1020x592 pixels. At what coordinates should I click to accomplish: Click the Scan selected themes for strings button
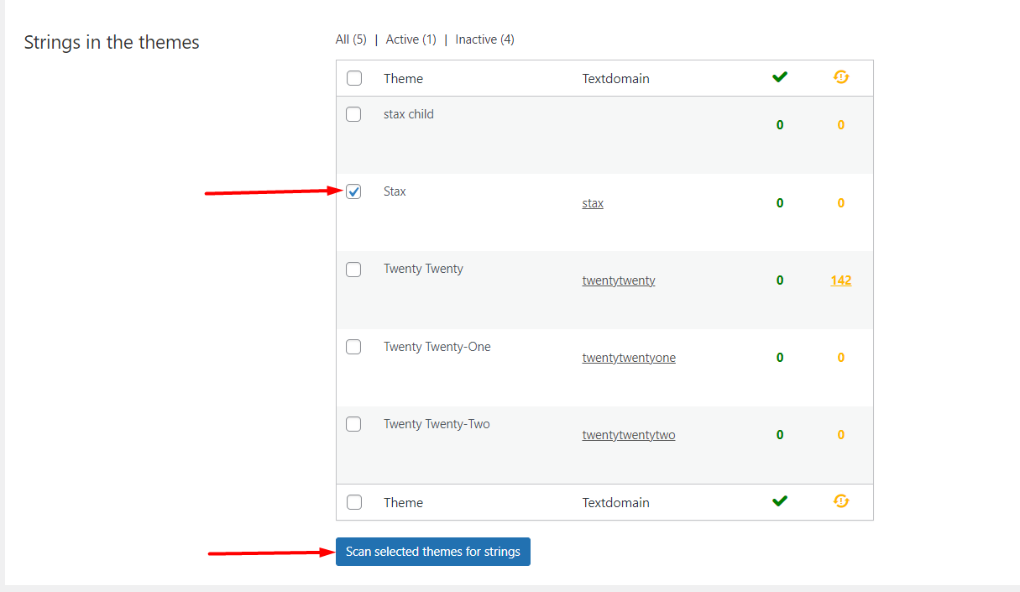pos(432,552)
